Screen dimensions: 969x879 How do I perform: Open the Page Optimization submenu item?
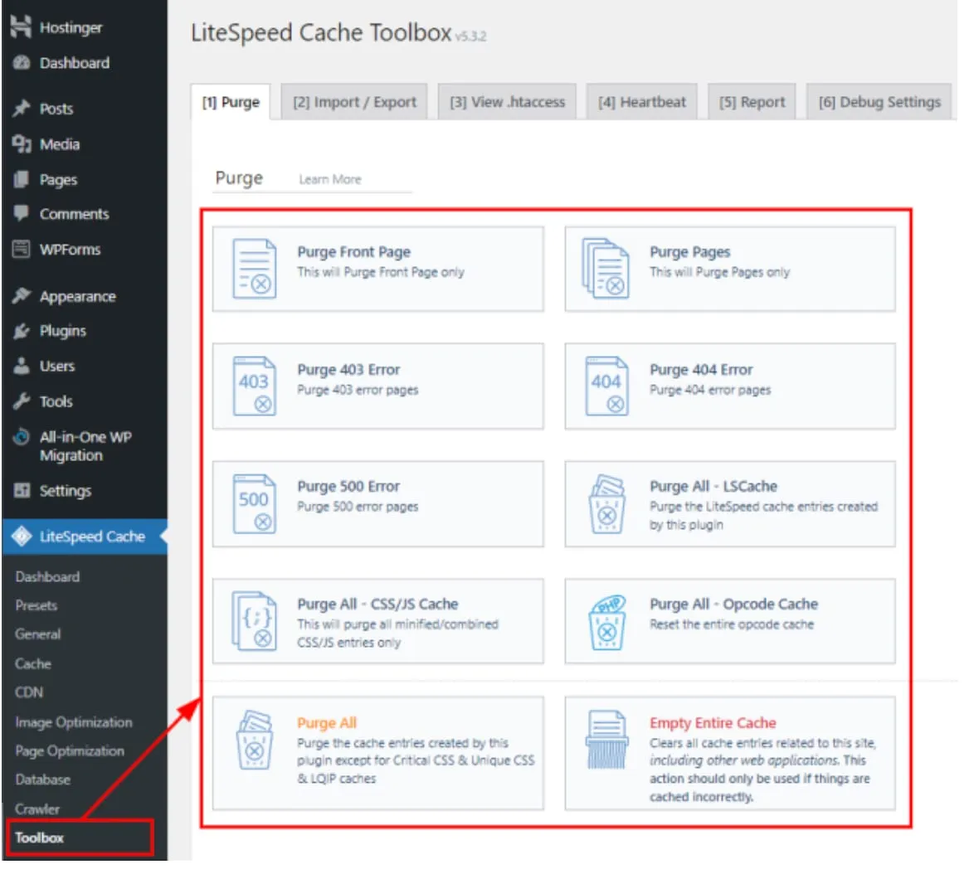(x=69, y=750)
